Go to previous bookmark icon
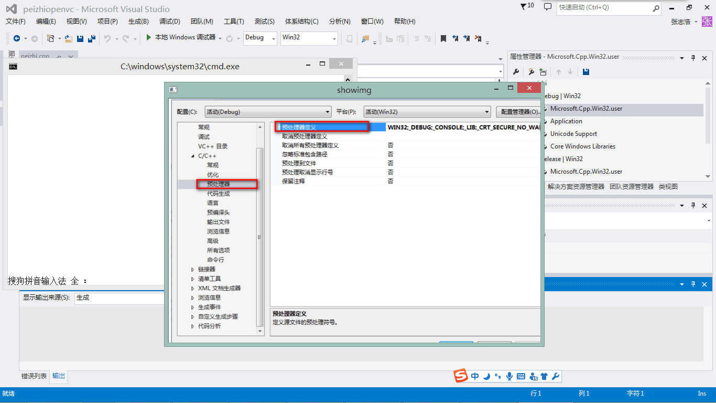The width and height of the screenshot is (716, 403). [x=455, y=38]
